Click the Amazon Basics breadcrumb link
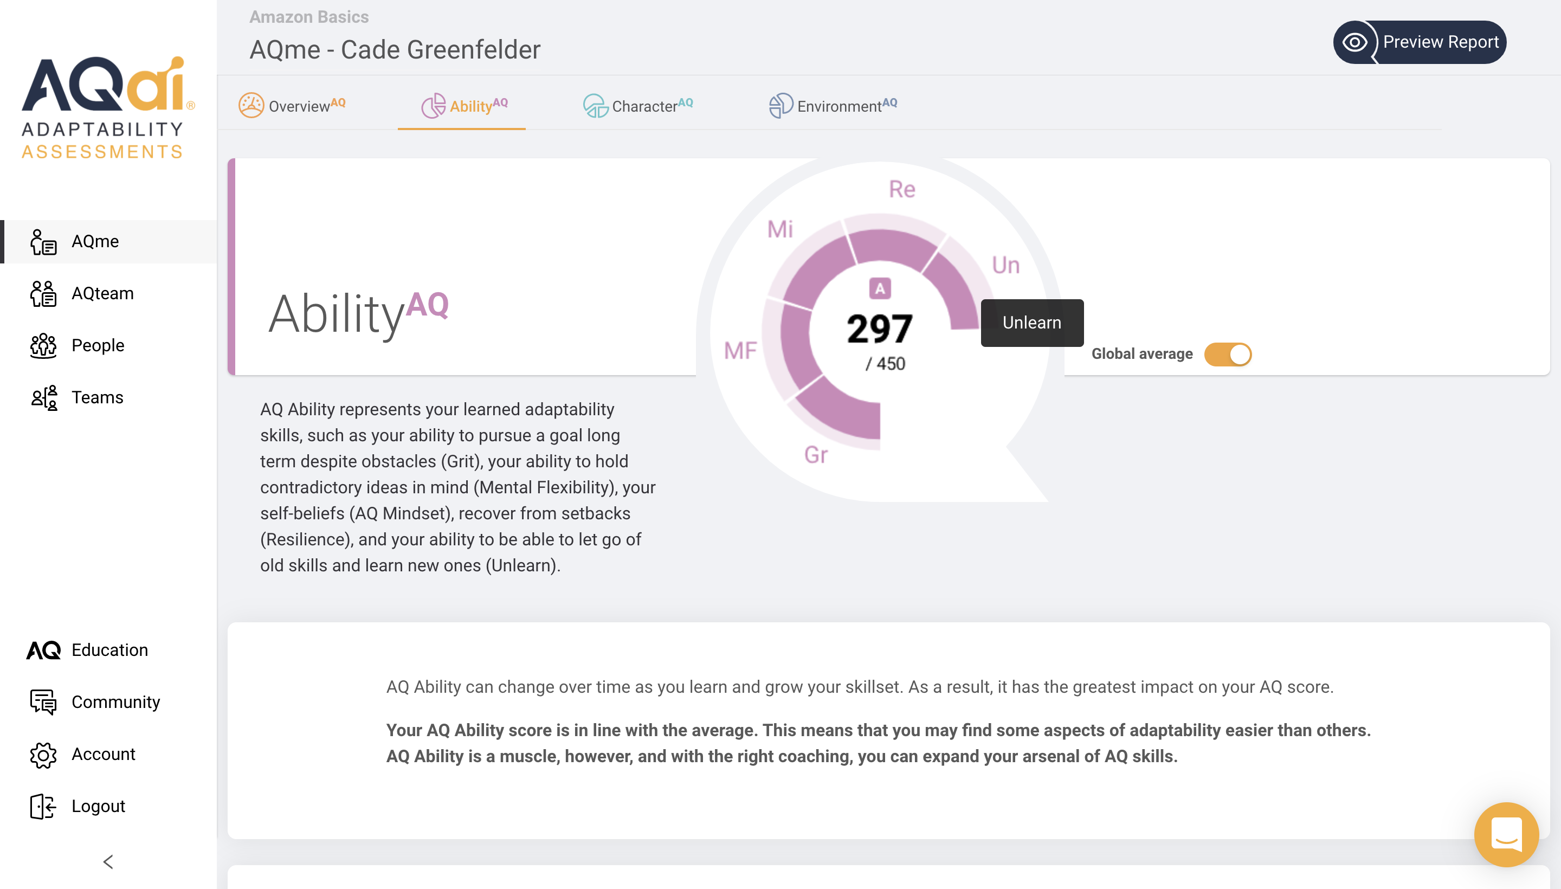Screen dimensions: 1561x889 (308, 17)
